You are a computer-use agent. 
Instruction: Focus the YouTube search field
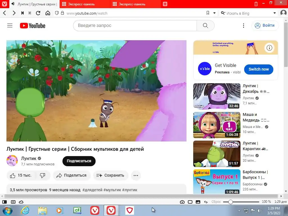tap(135, 26)
